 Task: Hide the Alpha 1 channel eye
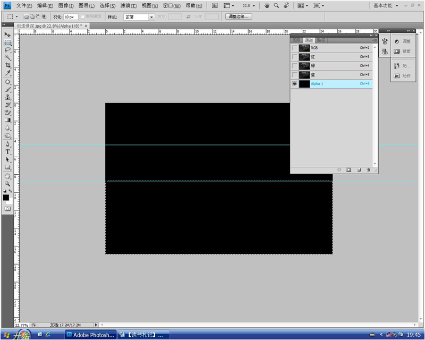(x=294, y=84)
